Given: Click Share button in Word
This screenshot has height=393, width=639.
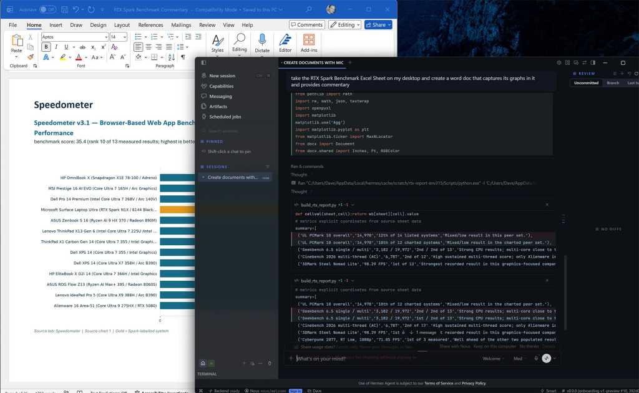Looking at the screenshot, I should point(378,25).
